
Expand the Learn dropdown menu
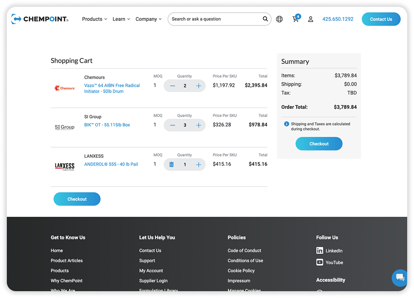pyautogui.click(x=121, y=19)
